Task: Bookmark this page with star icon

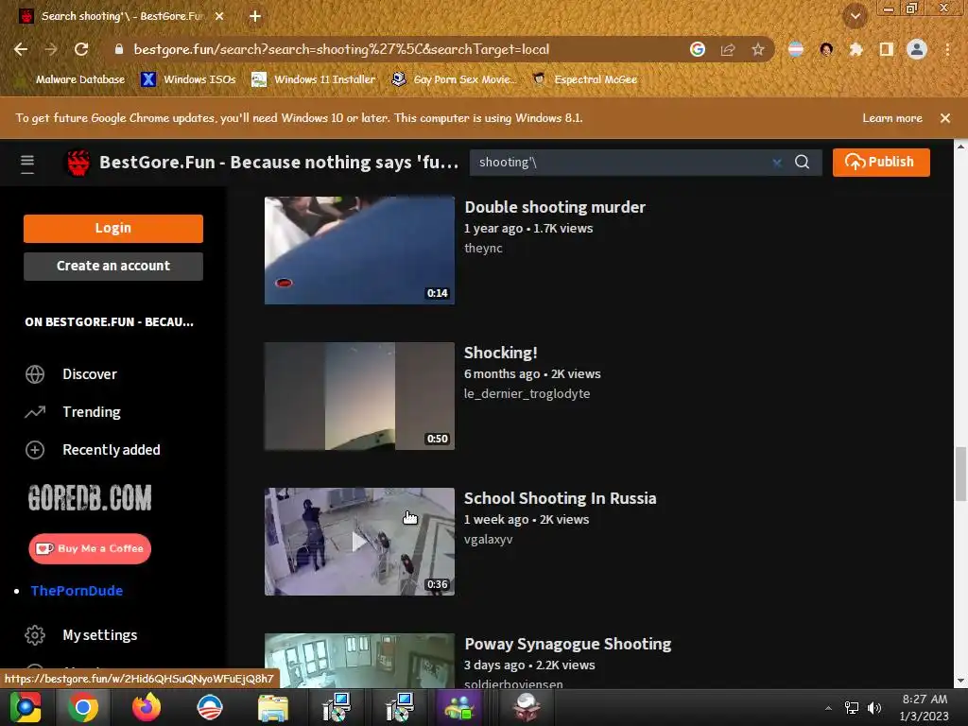Action: [758, 49]
